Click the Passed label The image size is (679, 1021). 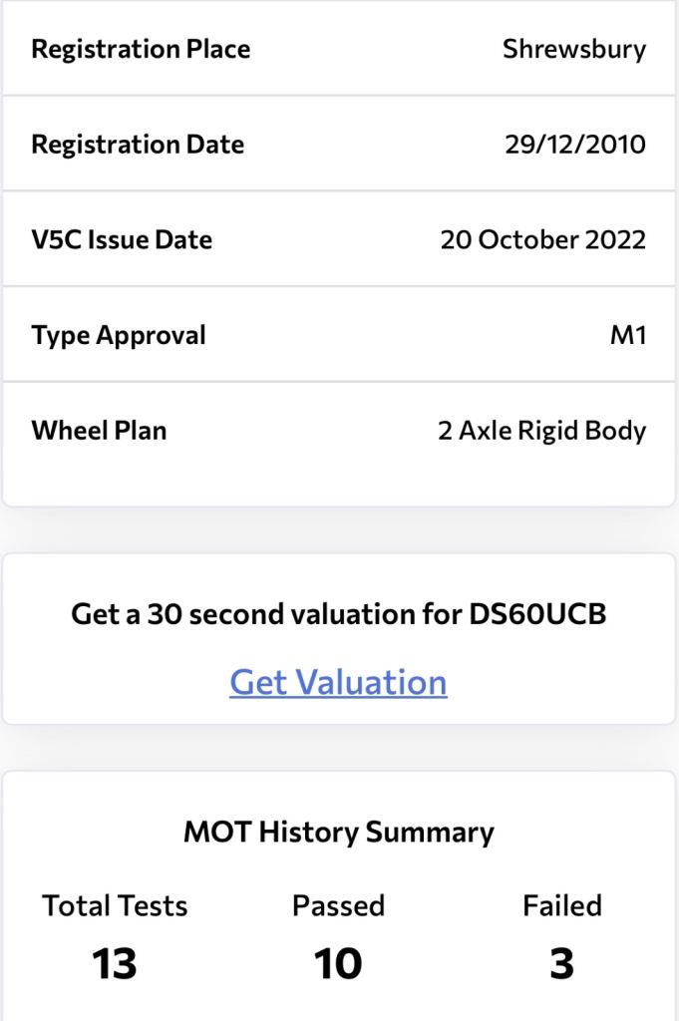click(x=338, y=905)
